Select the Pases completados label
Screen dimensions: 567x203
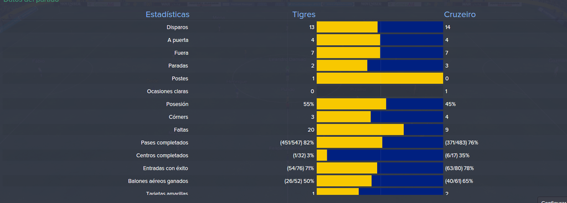tap(164, 142)
